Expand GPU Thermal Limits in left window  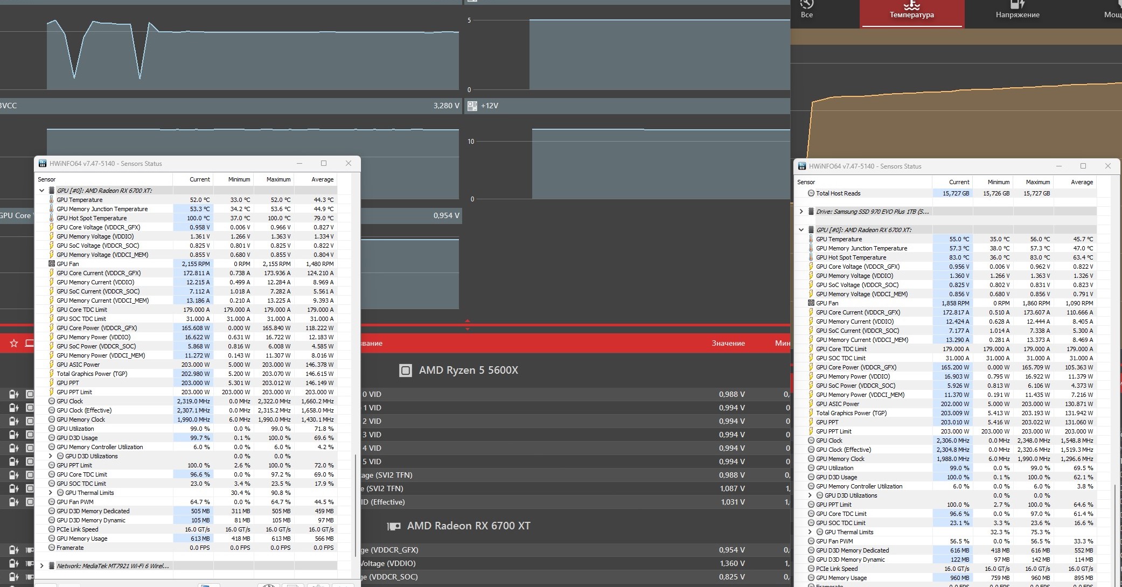point(51,493)
